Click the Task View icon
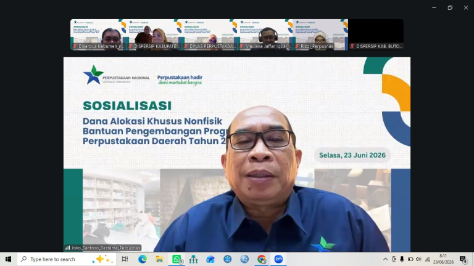474x266 pixels. tap(125, 259)
